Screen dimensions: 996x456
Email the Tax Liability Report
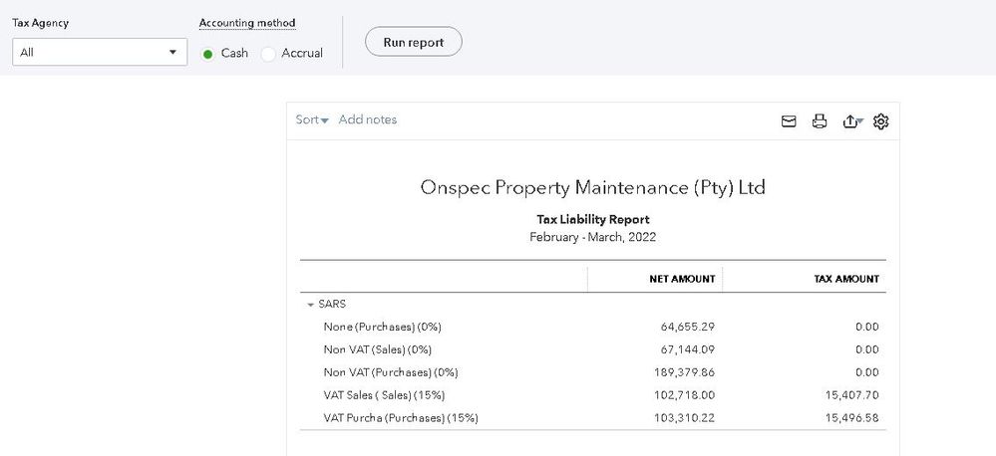pyautogui.click(x=789, y=121)
